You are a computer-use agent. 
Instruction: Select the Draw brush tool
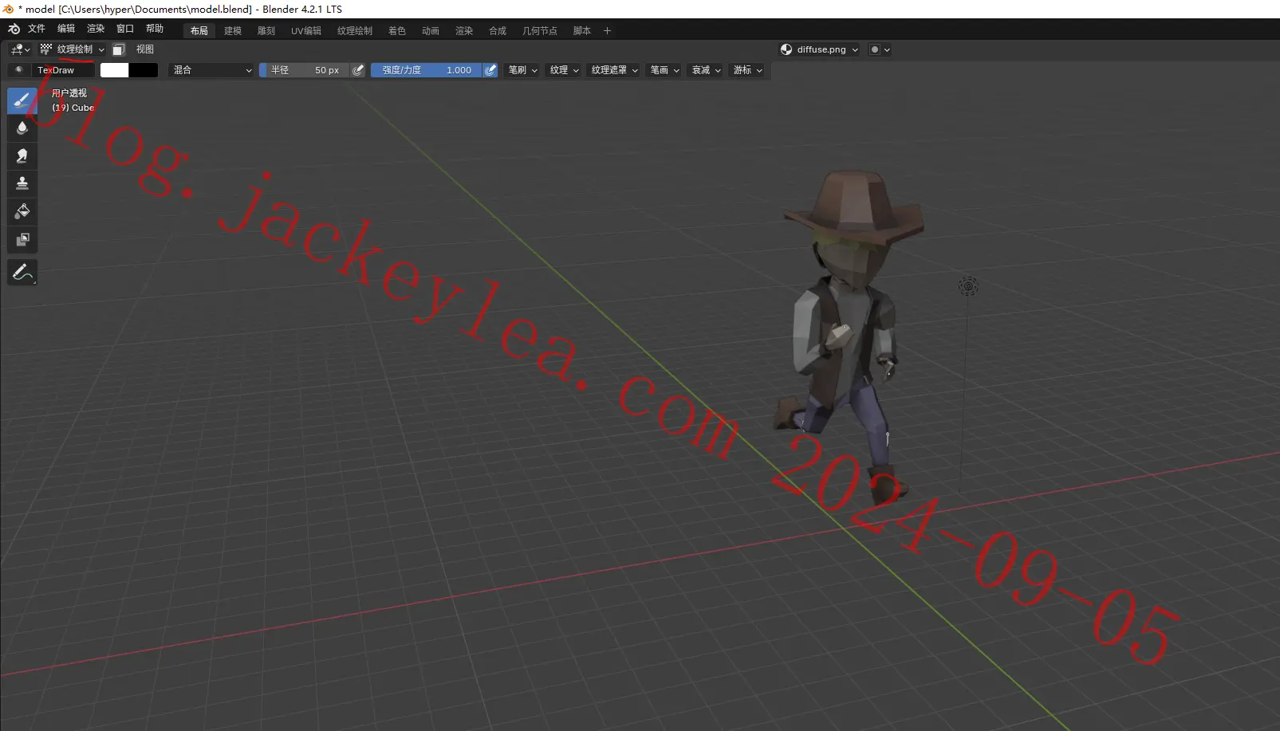tap(22, 100)
